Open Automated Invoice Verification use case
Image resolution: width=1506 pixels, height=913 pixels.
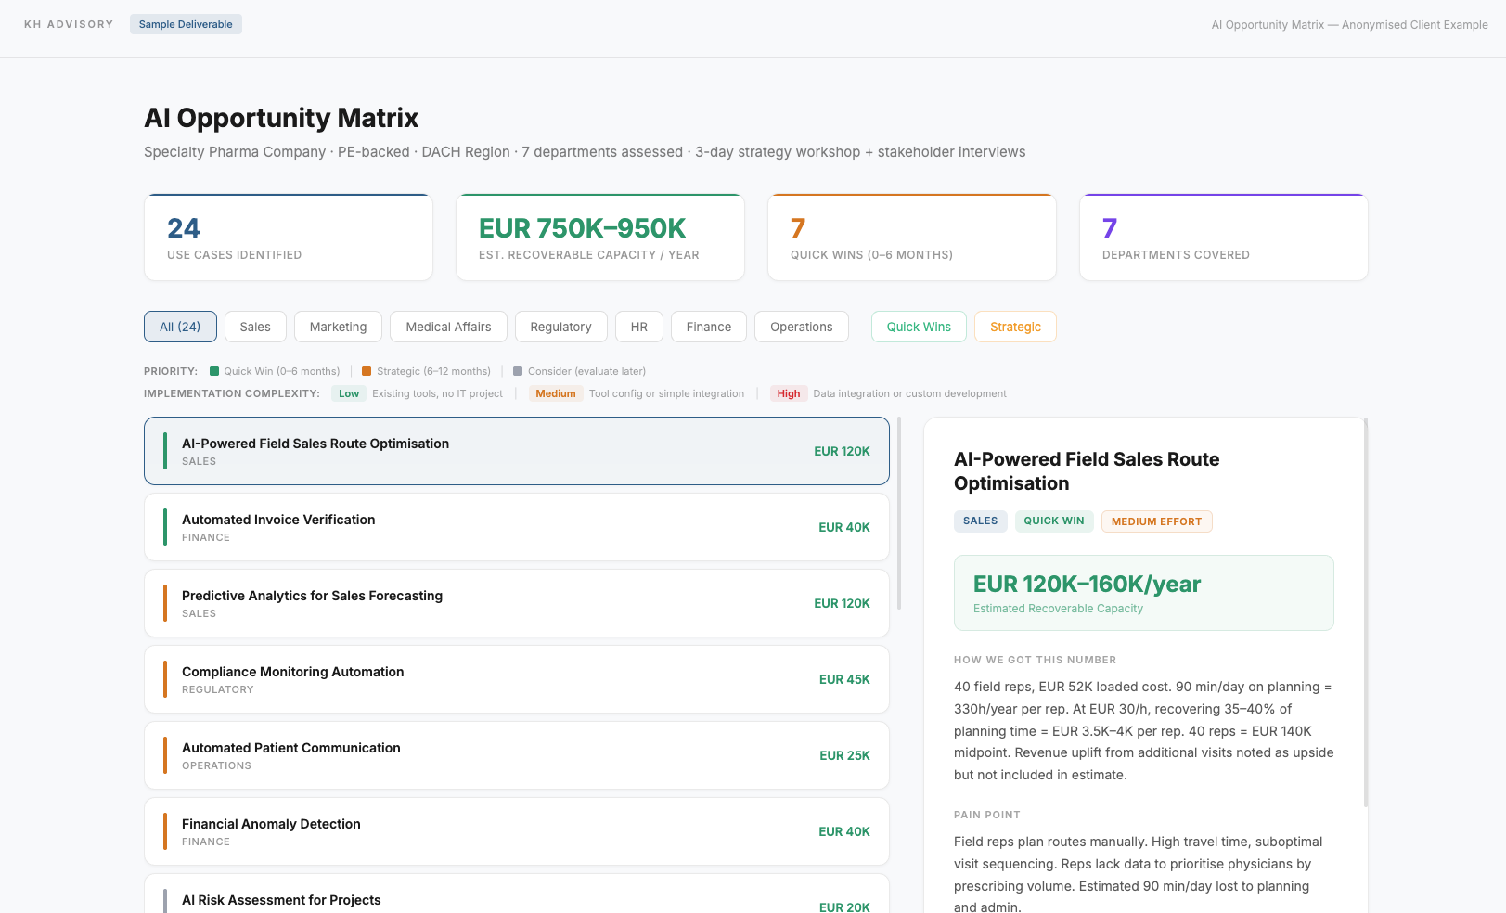tap(516, 527)
